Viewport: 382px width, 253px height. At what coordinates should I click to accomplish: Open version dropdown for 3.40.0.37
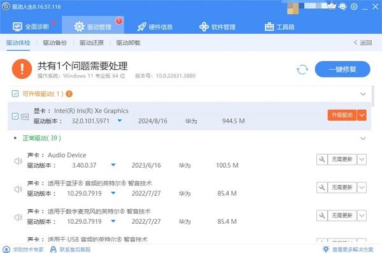click(113, 165)
